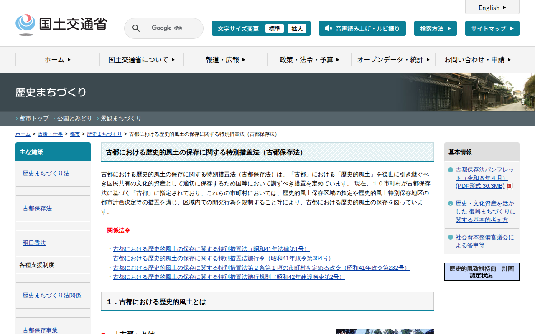Click the arrow icon on サイトマップ button
This screenshot has height=334, width=535.
[512, 28]
